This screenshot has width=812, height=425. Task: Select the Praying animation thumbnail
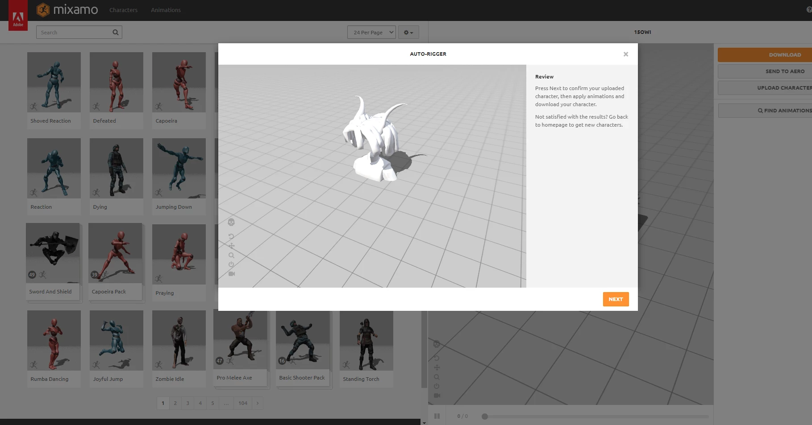179,255
